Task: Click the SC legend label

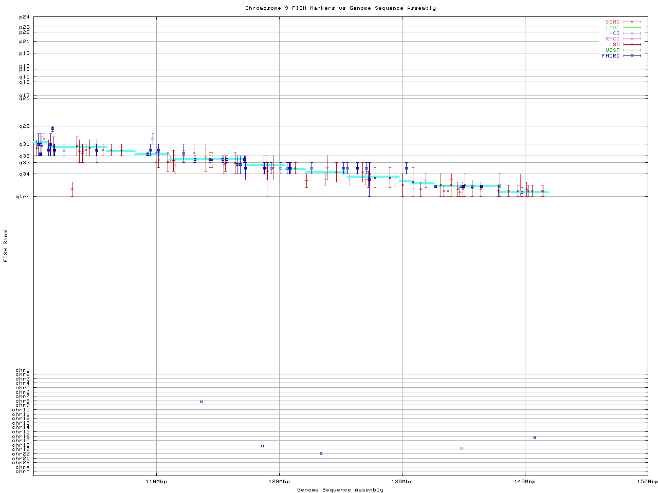Action: point(616,45)
